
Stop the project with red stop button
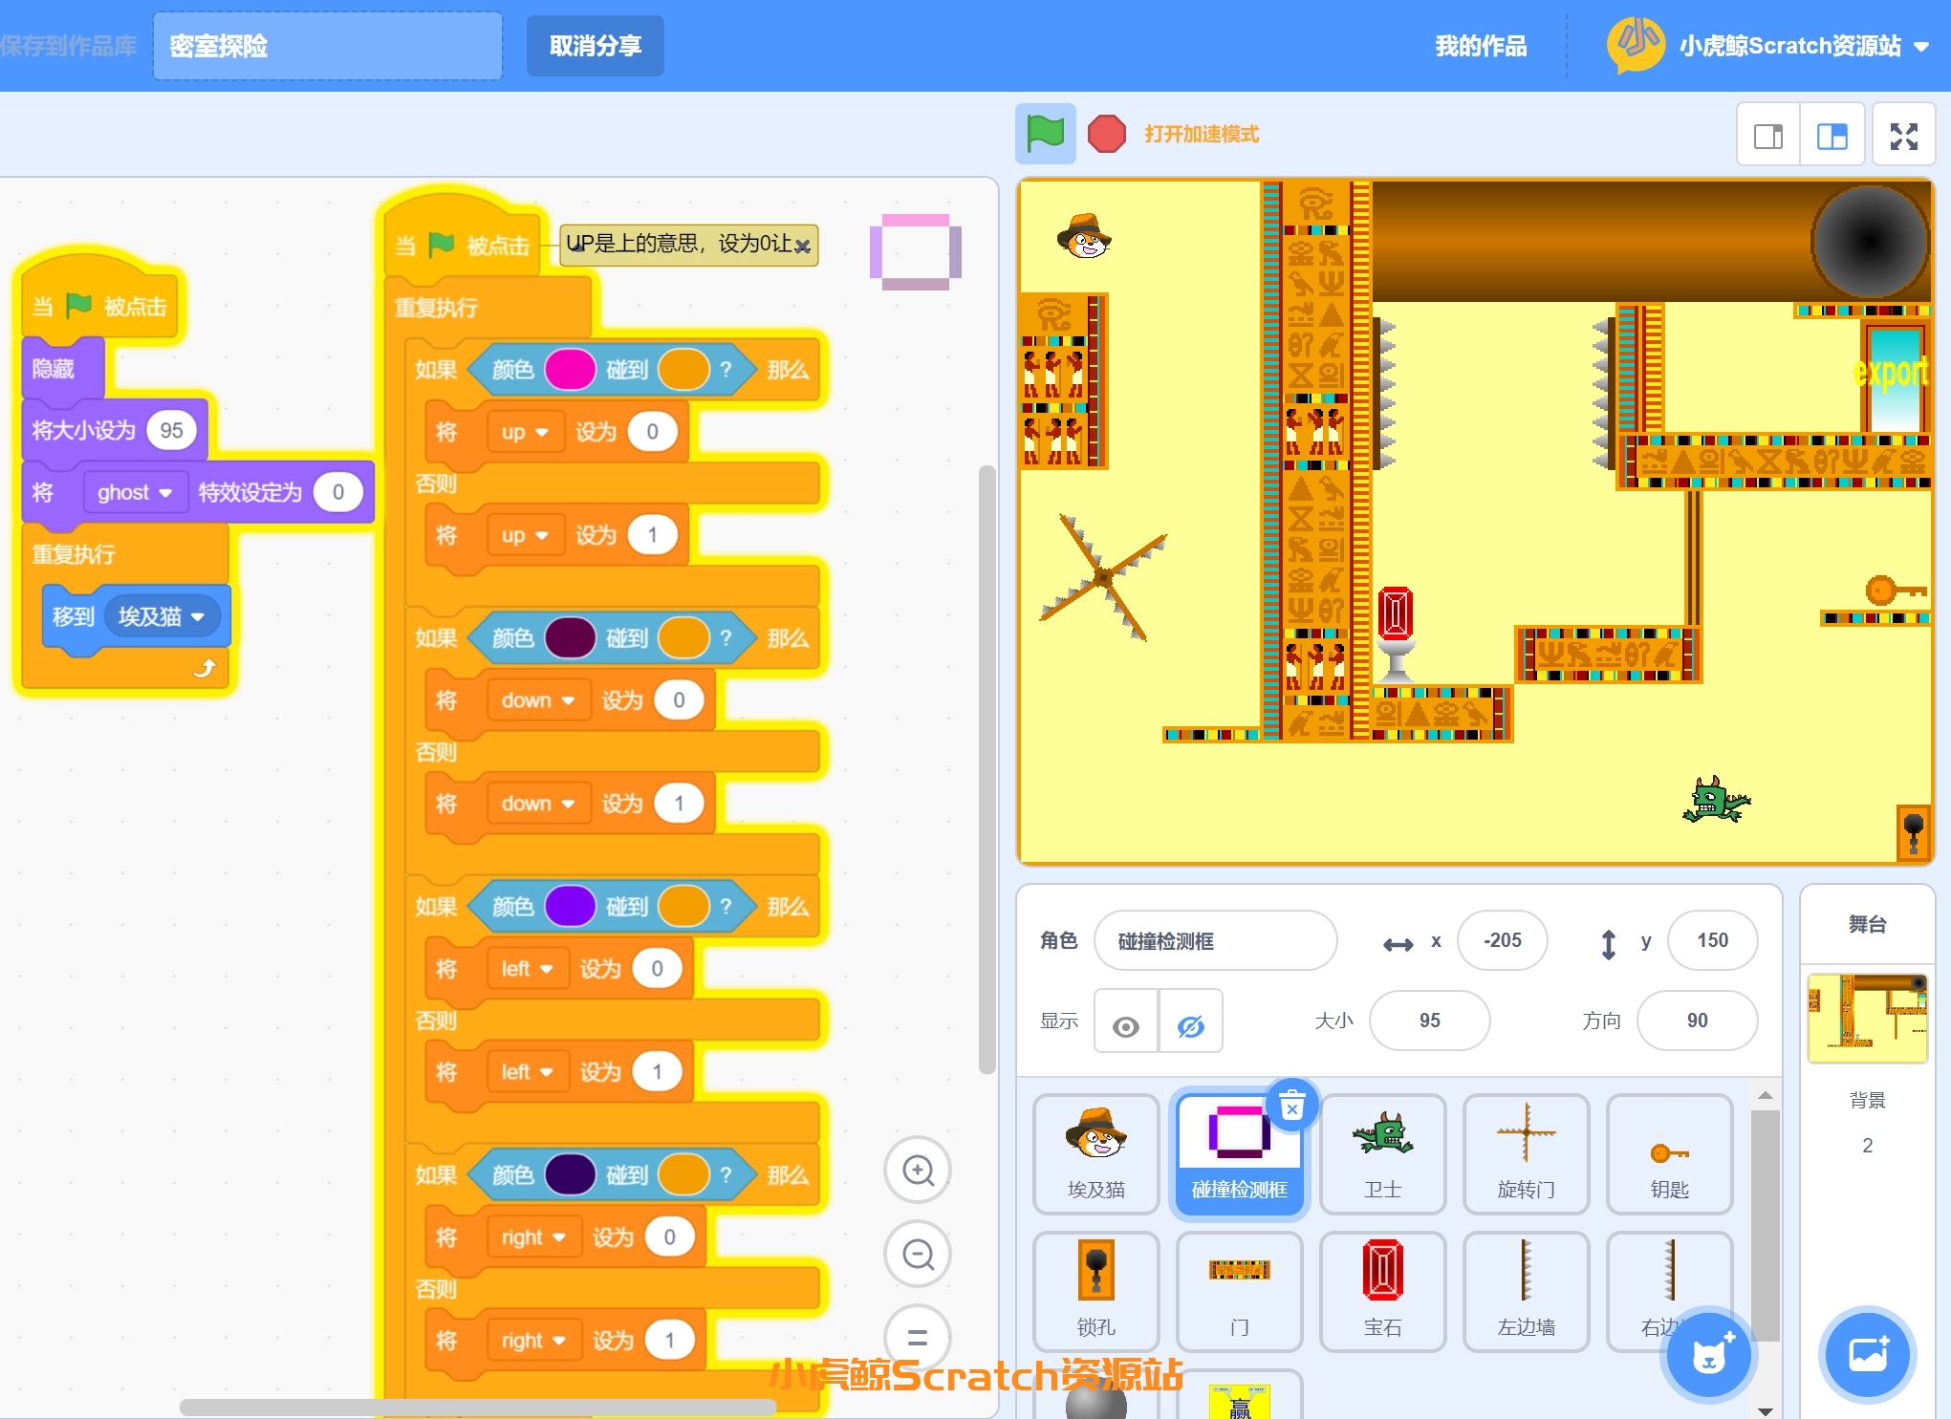1107,134
